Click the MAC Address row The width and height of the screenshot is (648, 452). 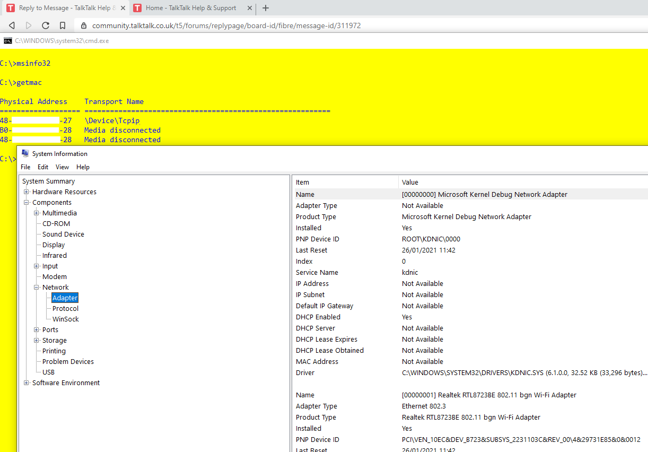pyautogui.click(x=470, y=362)
